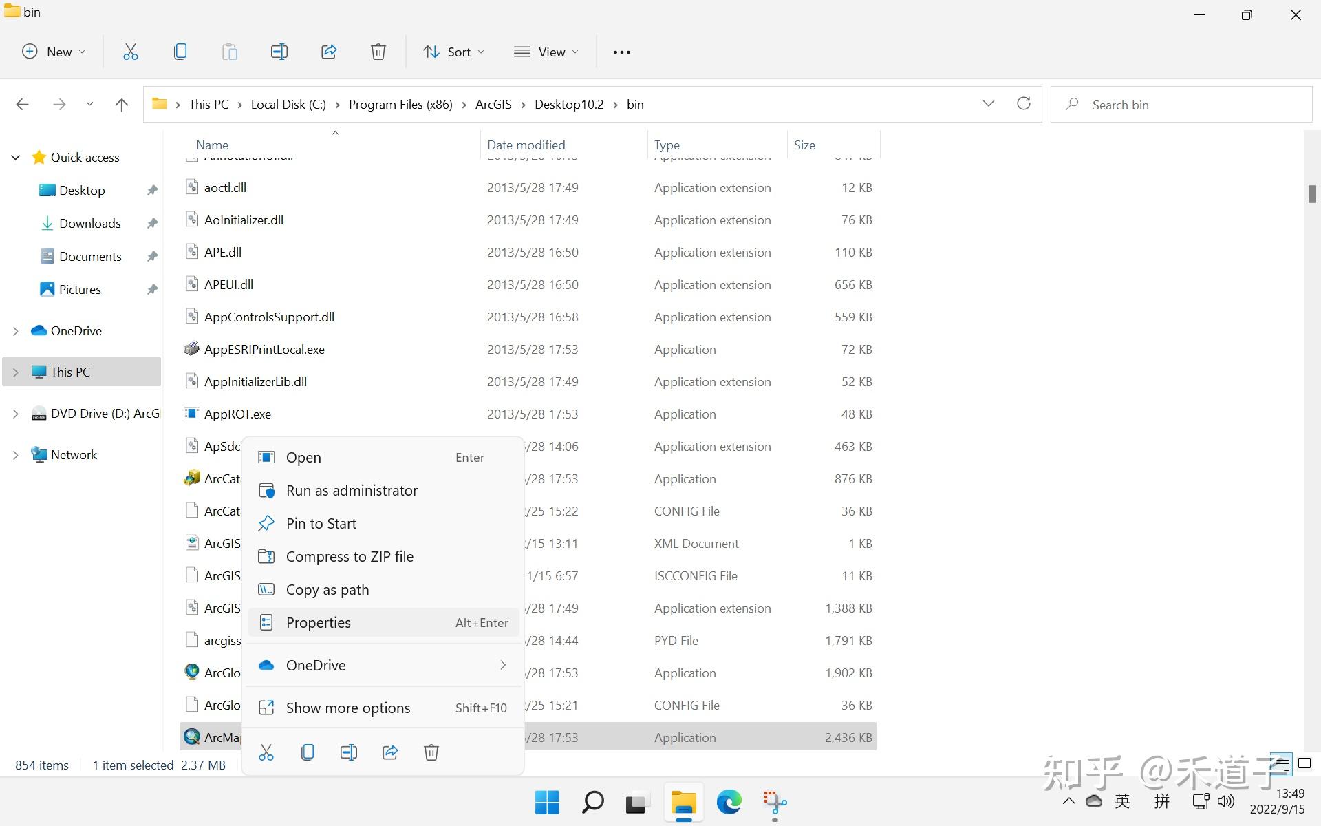Viewport: 1321px width, 826px height.
Task: Open the Sort dropdown
Action: tap(453, 51)
